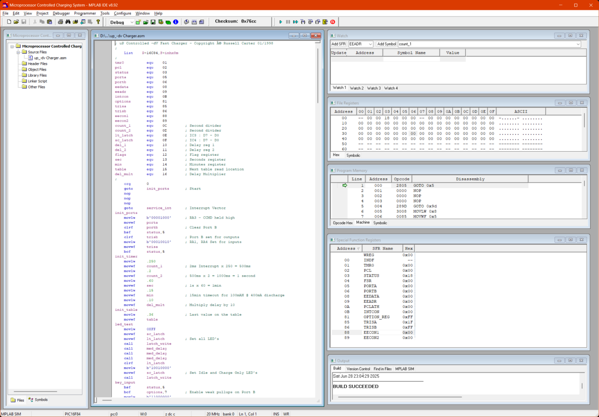Click the yellow question mark Help icon
The width and height of the screenshot is (599, 417).
pos(98,22)
